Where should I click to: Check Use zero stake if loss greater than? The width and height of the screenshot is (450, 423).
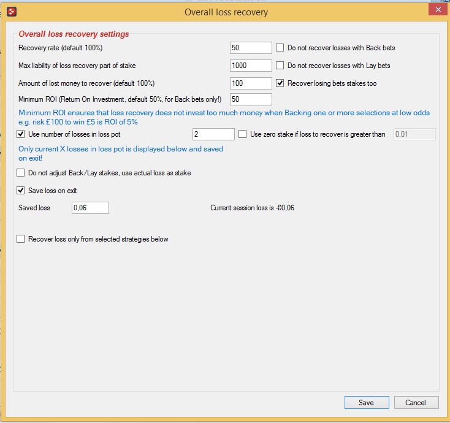point(243,134)
